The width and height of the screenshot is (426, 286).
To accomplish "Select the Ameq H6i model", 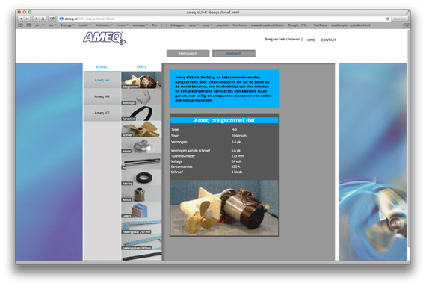I will click(x=102, y=96).
